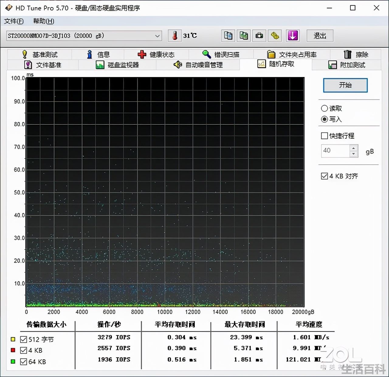
Task: Uncheck the 512 字节 transfer size checkbox
Action: [23, 339]
